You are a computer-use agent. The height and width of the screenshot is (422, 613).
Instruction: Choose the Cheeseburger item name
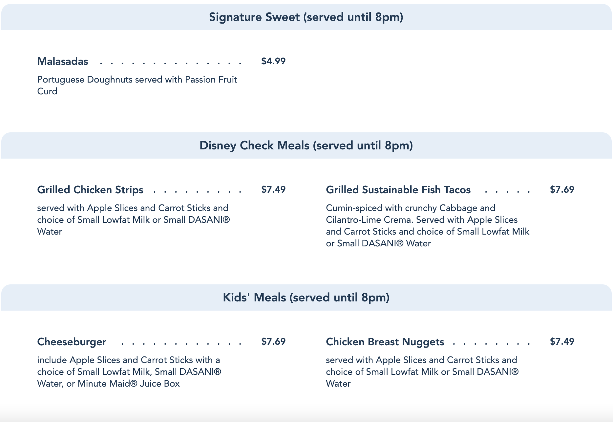coord(72,342)
